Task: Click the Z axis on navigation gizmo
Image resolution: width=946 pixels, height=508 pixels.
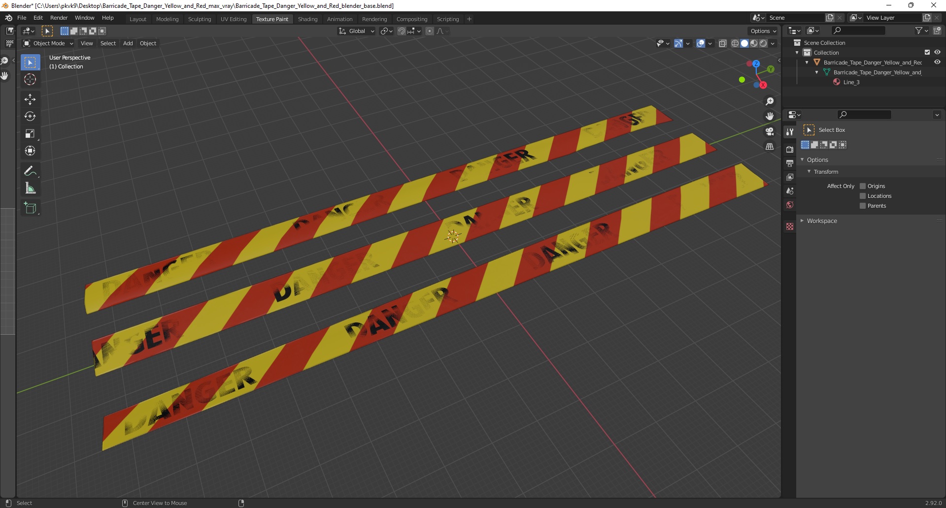Action: click(756, 64)
